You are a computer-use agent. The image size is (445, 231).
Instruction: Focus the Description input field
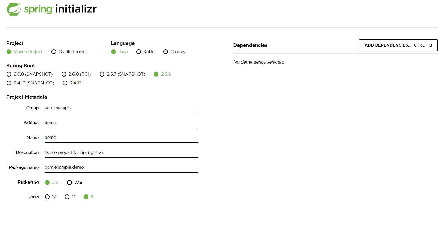tap(121, 152)
